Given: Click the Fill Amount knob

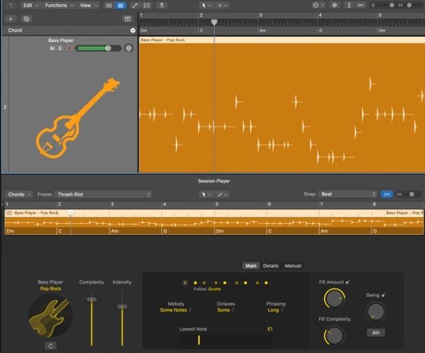Looking at the screenshot, I should [x=334, y=298].
